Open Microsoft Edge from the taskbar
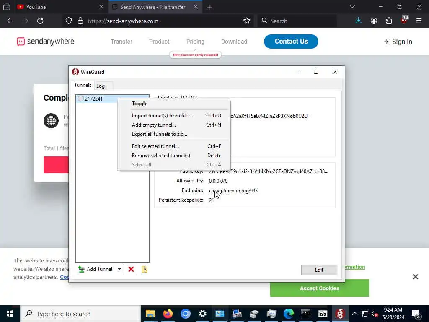This screenshot has height=322, width=429. click(x=288, y=314)
